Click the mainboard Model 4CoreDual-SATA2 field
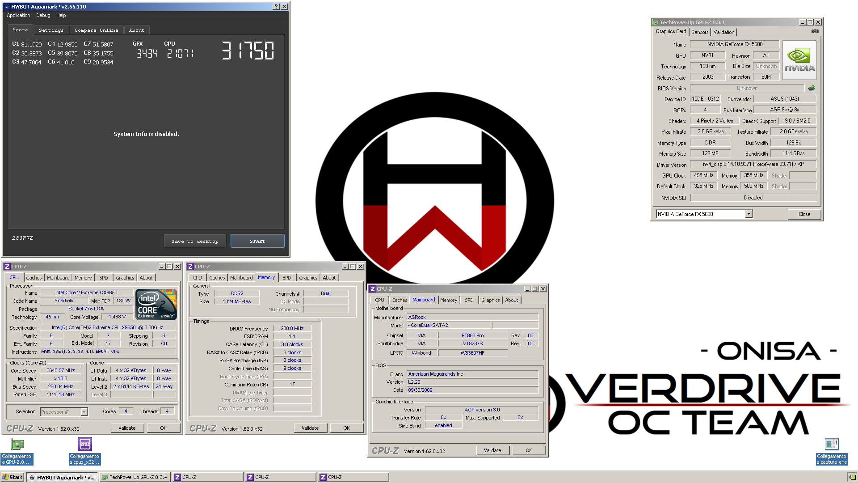858x483 pixels. (x=448, y=326)
